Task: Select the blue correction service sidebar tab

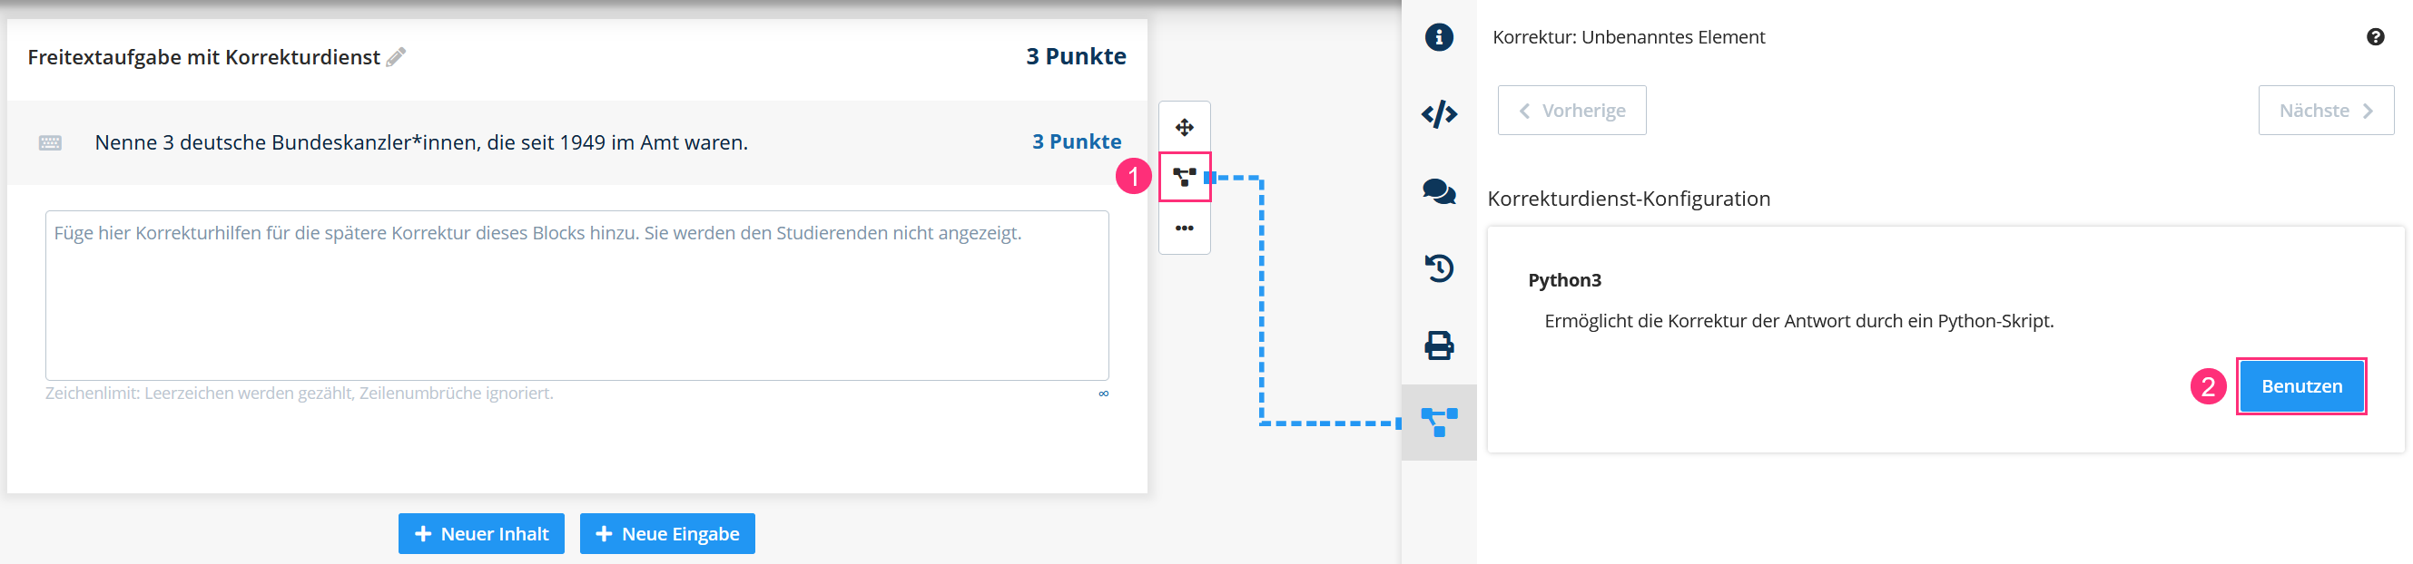Action: click(x=1438, y=422)
